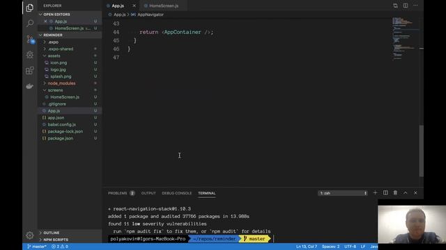
Task: Switch to the HomeScreen.js editor tab
Action: (164, 6)
